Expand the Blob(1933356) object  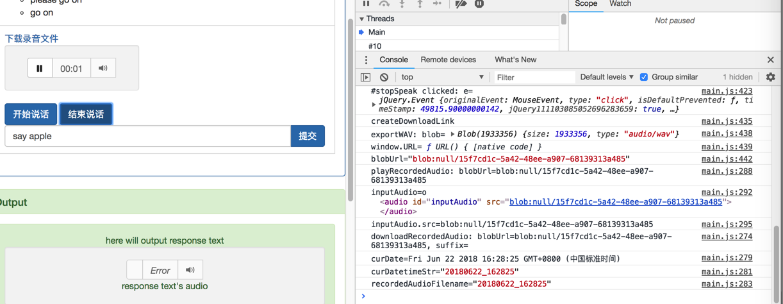pos(452,134)
